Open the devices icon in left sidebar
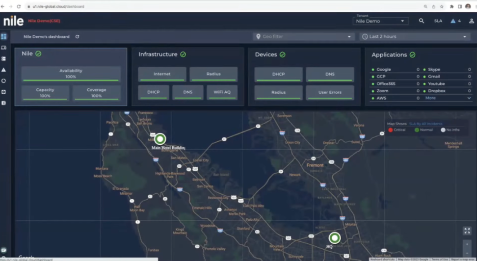This screenshot has height=261, width=477. (4, 48)
